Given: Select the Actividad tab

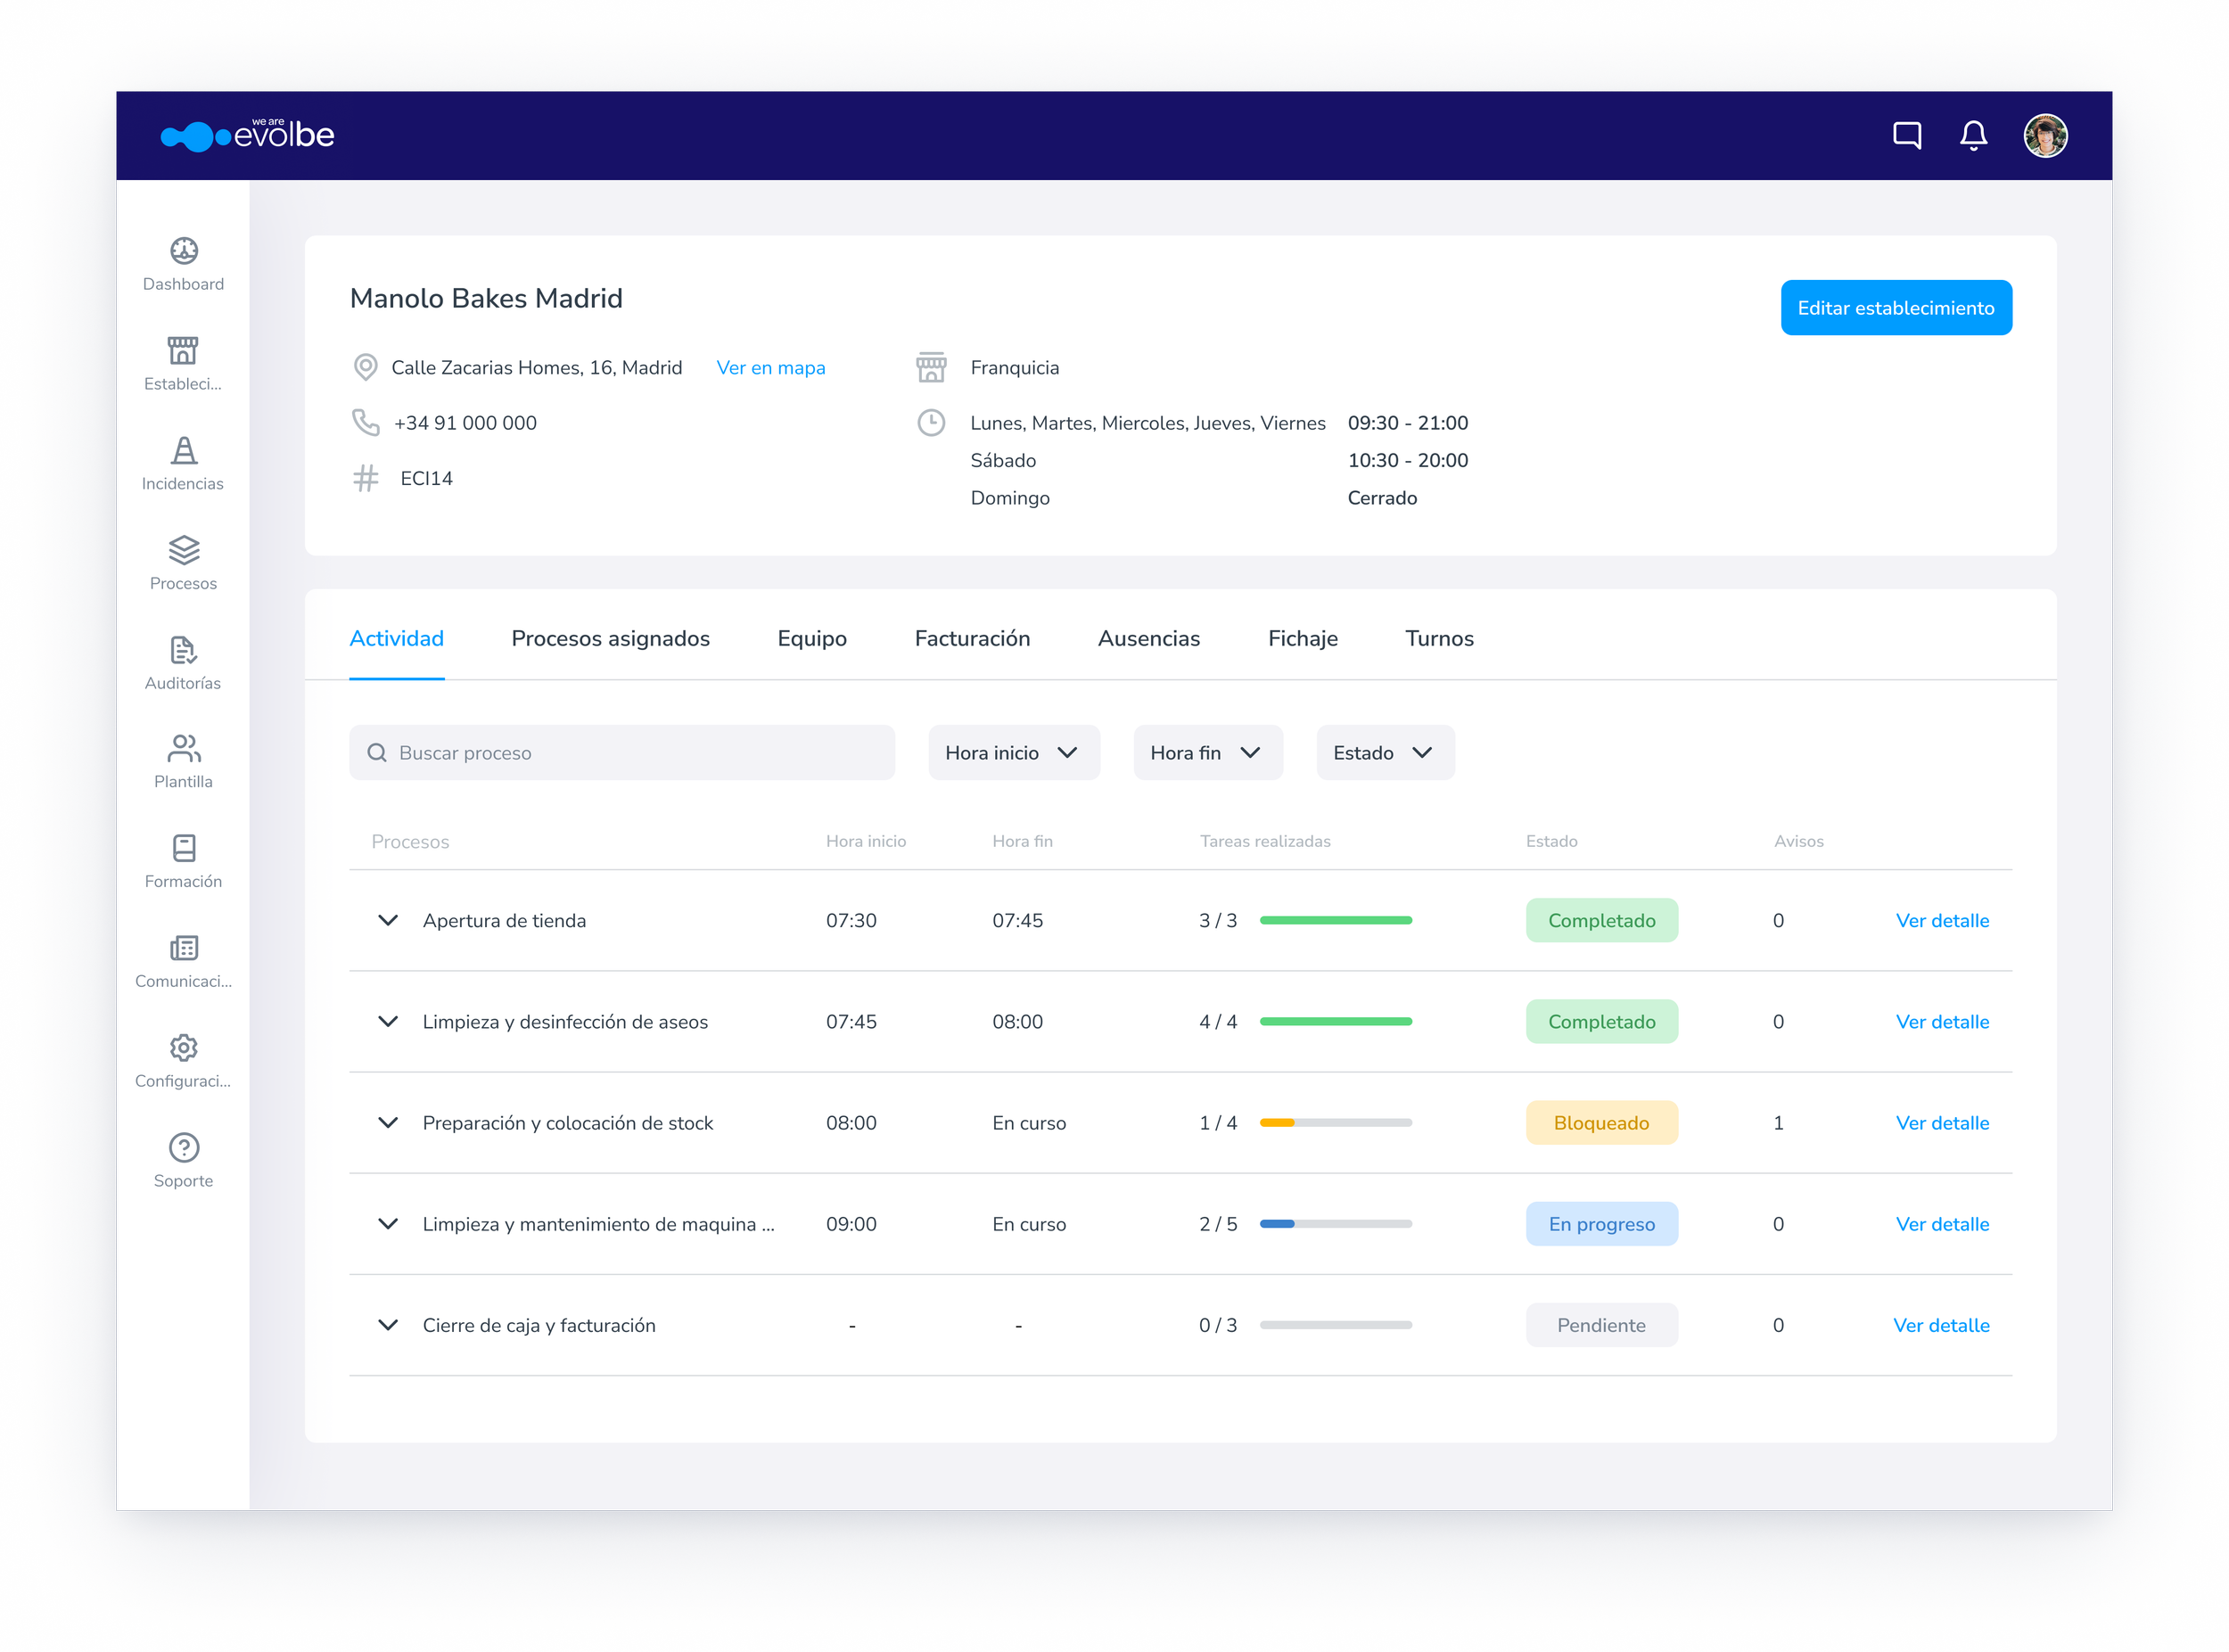Looking at the screenshot, I should tap(396, 638).
